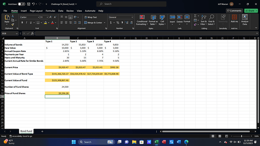Viewport: 260px width, 146px height.
Task: Toggle Wrap Text
Action: coord(90,17)
